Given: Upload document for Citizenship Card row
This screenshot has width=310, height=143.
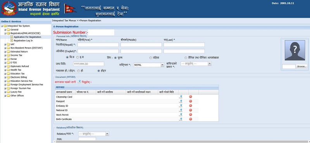Looking at the screenshot, I should coord(181,97).
